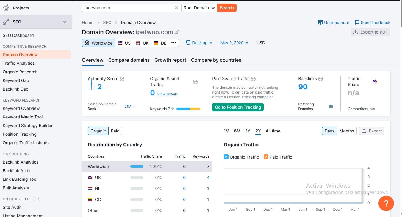Viewport: 402px width, 217px height.
Task: Select the All time range
Action: pos(273,131)
